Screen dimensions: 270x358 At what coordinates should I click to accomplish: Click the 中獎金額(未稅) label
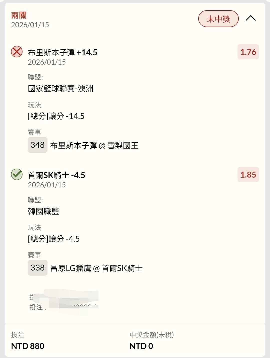click(x=151, y=335)
